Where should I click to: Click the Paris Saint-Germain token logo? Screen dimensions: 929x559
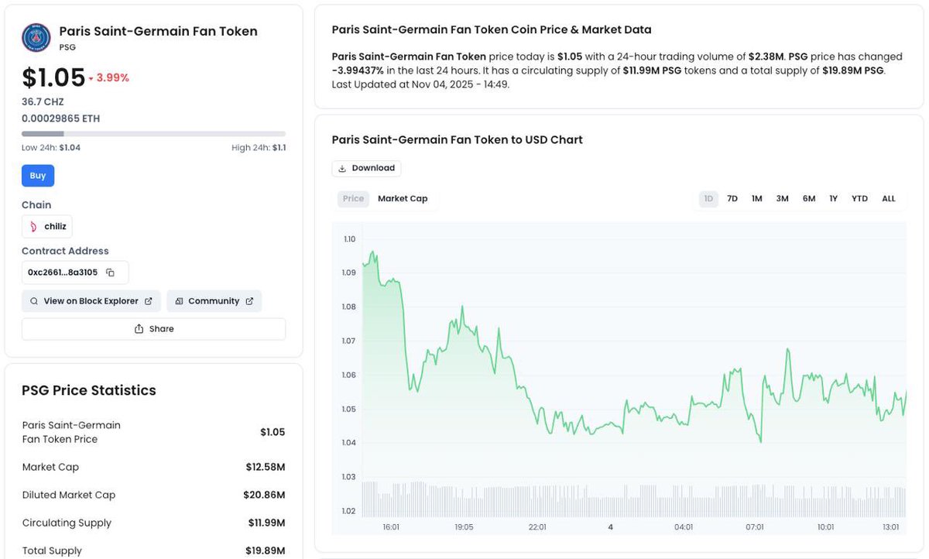tap(36, 37)
